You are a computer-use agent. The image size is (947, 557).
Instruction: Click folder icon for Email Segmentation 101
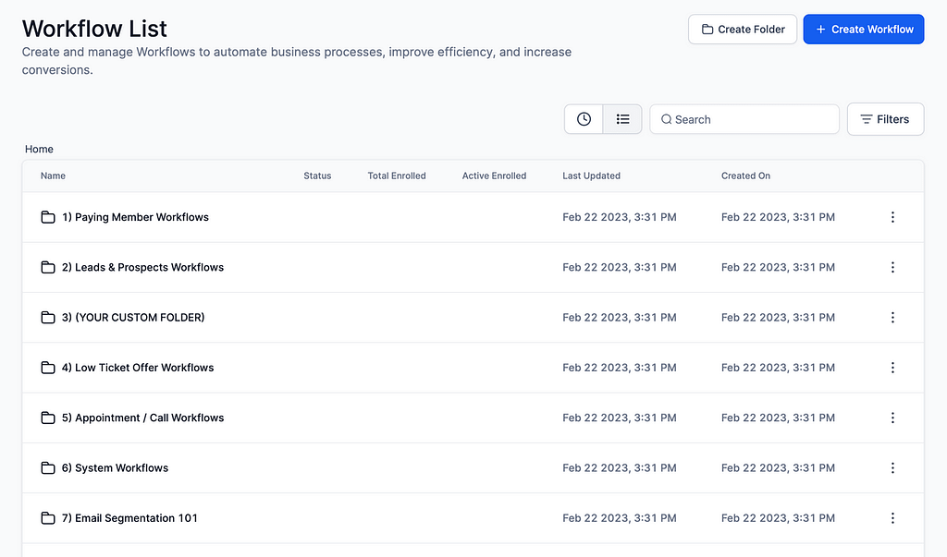pyautogui.click(x=48, y=518)
